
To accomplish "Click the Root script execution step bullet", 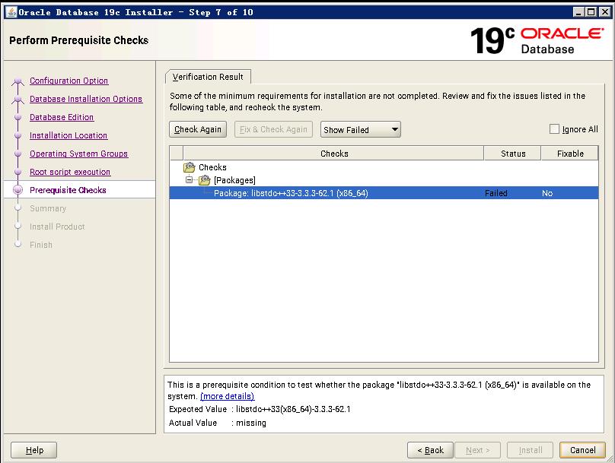I will (x=18, y=172).
